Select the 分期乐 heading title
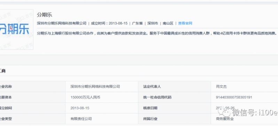The height and width of the screenshot is (126, 278). 45,15
